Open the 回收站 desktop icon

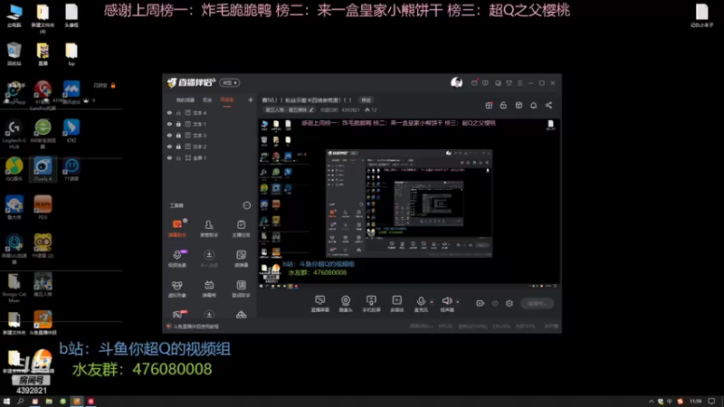[14, 54]
